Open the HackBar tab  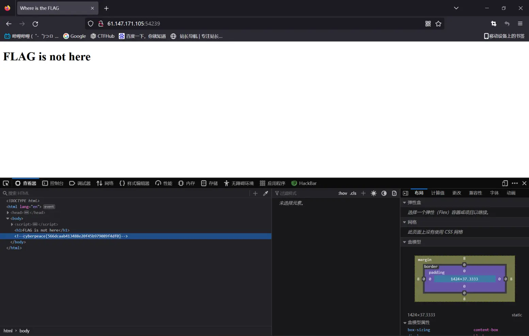304,183
